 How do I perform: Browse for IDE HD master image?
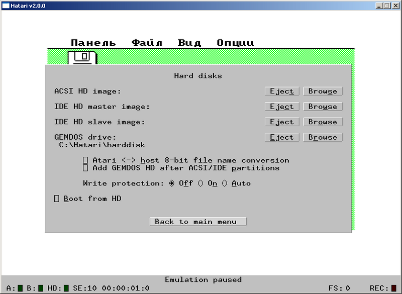tap(323, 107)
